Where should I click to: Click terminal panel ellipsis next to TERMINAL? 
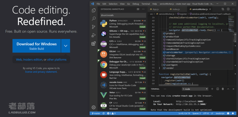(165, 89)
